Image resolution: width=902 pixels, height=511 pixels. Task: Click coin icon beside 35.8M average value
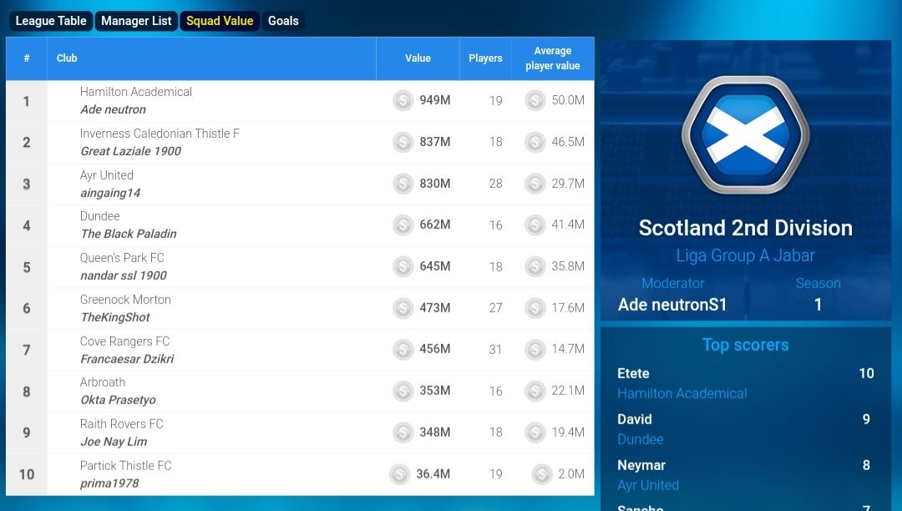[535, 266]
